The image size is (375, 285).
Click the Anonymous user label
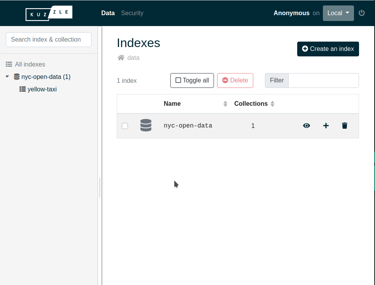291,13
